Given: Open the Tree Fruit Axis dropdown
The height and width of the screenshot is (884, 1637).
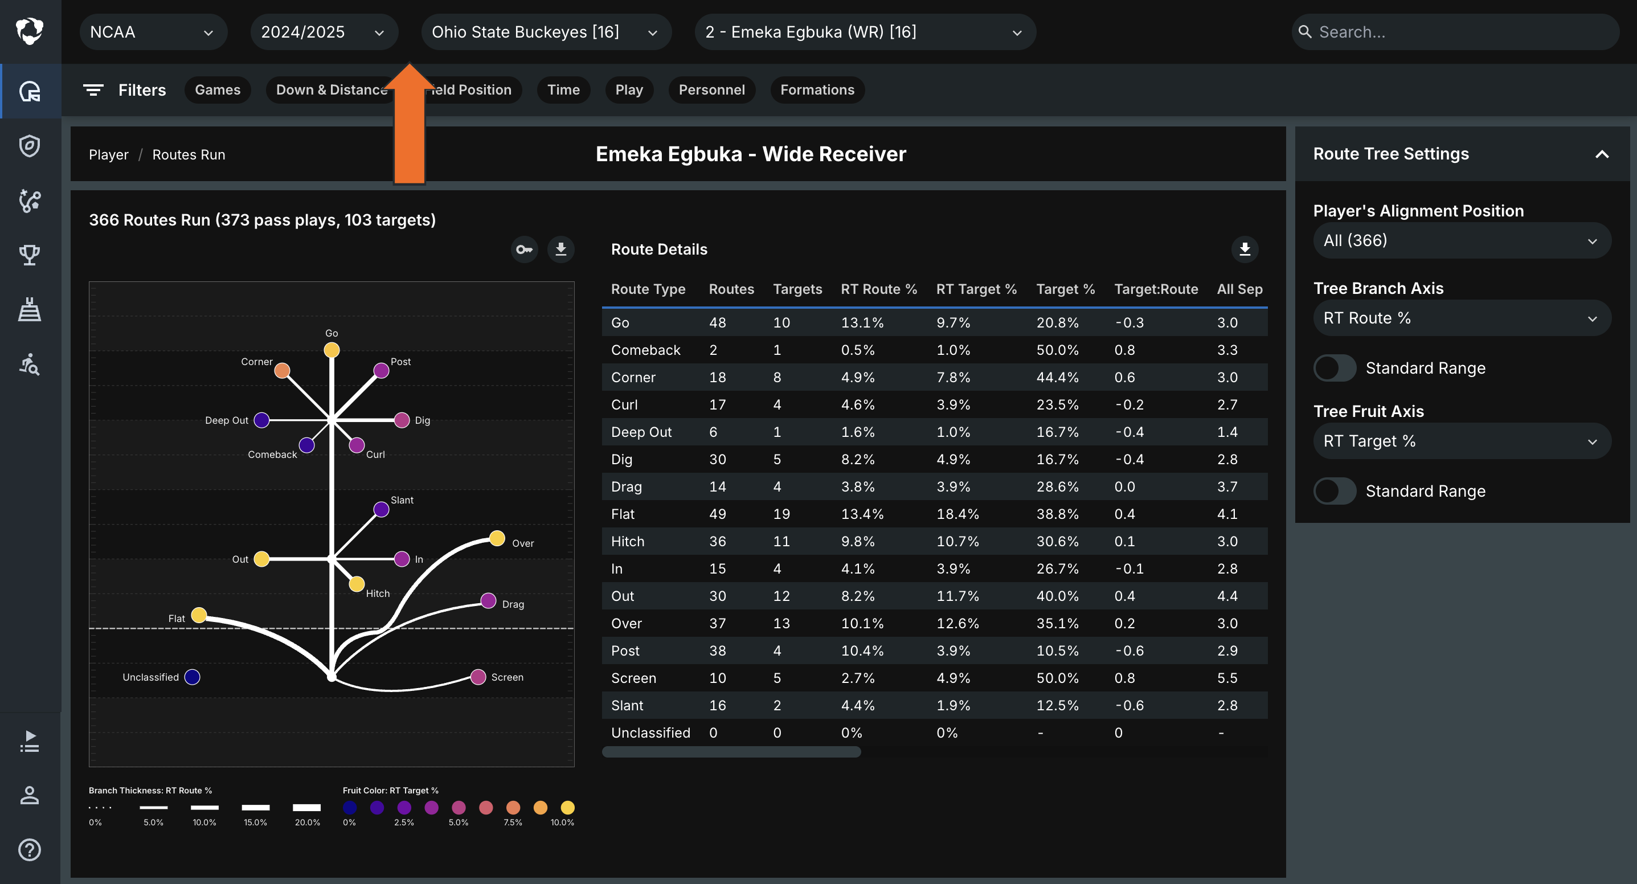Looking at the screenshot, I should 1462,441.
